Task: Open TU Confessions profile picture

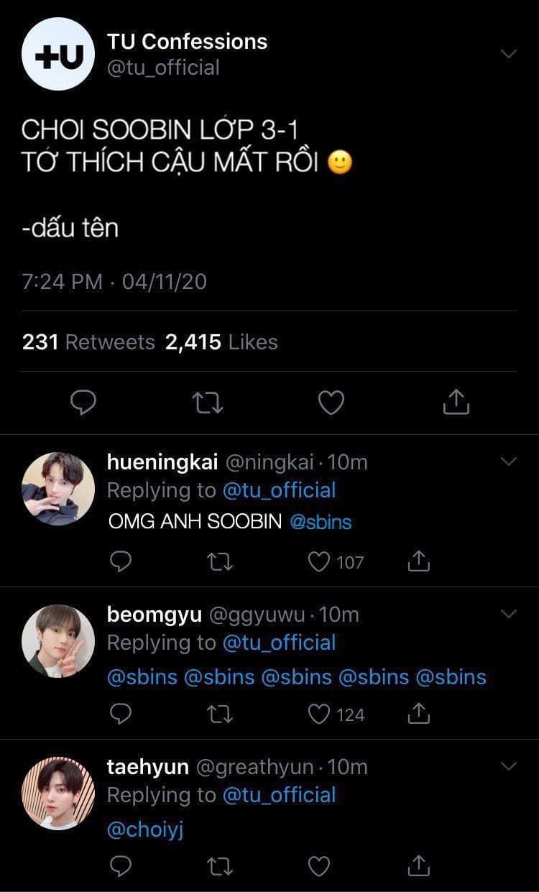Action: click(x=58, y=55)
